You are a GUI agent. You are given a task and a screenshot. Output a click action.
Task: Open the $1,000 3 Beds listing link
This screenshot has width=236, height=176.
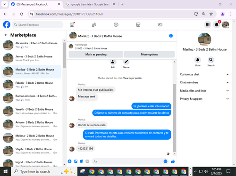pyautogui.click(x=91, y=48)
